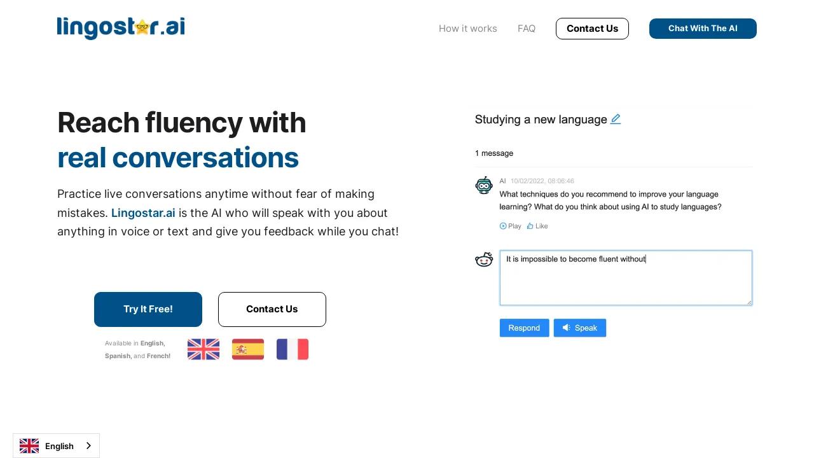This screenshot has height=458, width=814.
Task: Like the AI message
Action: click(x=537, y=226)
